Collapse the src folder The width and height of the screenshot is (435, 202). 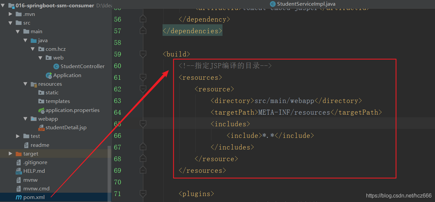(x=10, y=23)
